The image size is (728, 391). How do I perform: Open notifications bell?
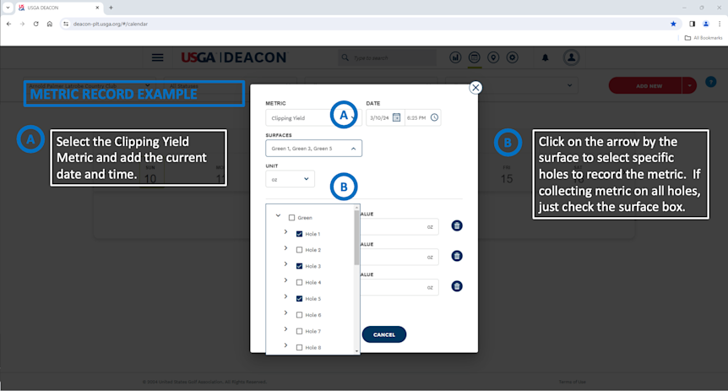[545, 57]
